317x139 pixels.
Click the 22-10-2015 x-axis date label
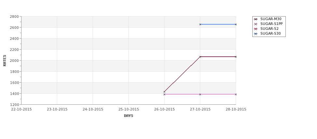(x=21, y=110)
